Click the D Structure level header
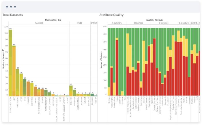The image size is (202, 125). click(184, 23)
